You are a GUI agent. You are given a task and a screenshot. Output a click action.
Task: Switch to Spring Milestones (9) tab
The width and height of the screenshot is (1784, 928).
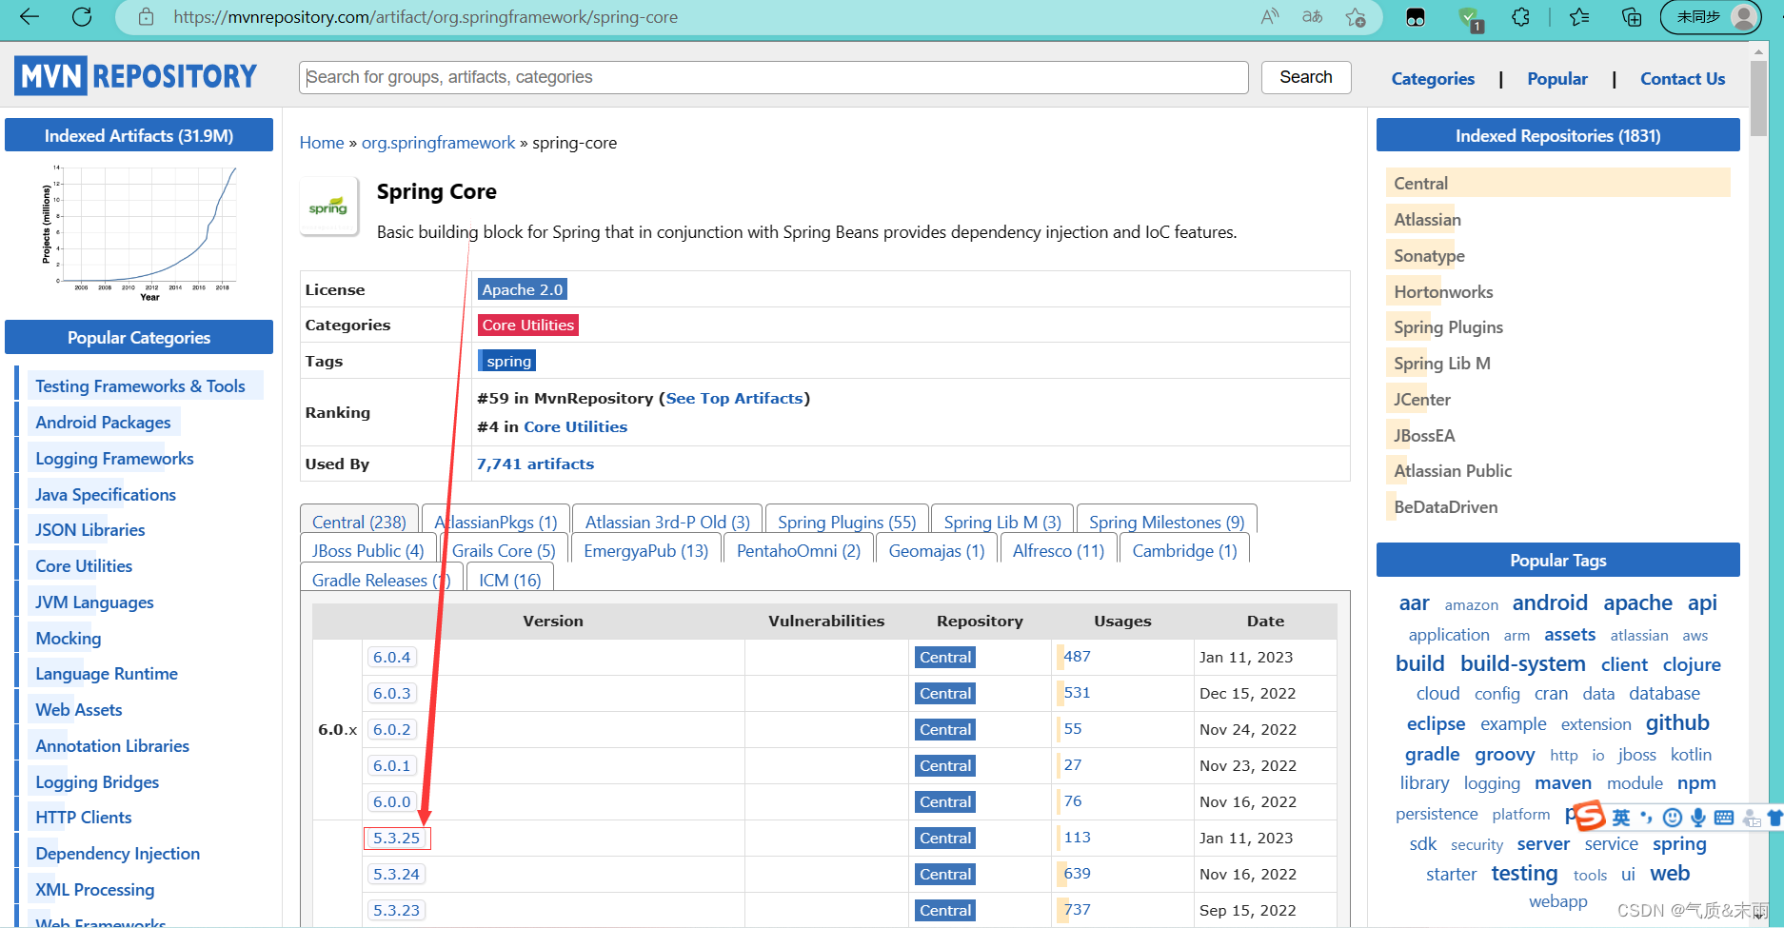pos(1166,522)
